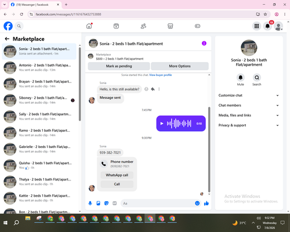Viewport: 290px width, 232px height.
Task: Open more options for the 'Hello' message
Action: tap(159, 89)
